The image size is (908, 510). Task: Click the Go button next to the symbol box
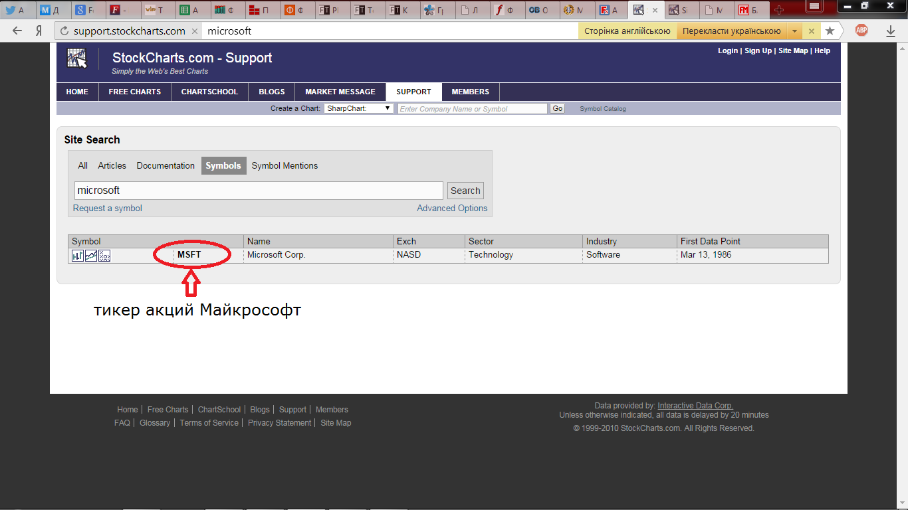[557, 108]
